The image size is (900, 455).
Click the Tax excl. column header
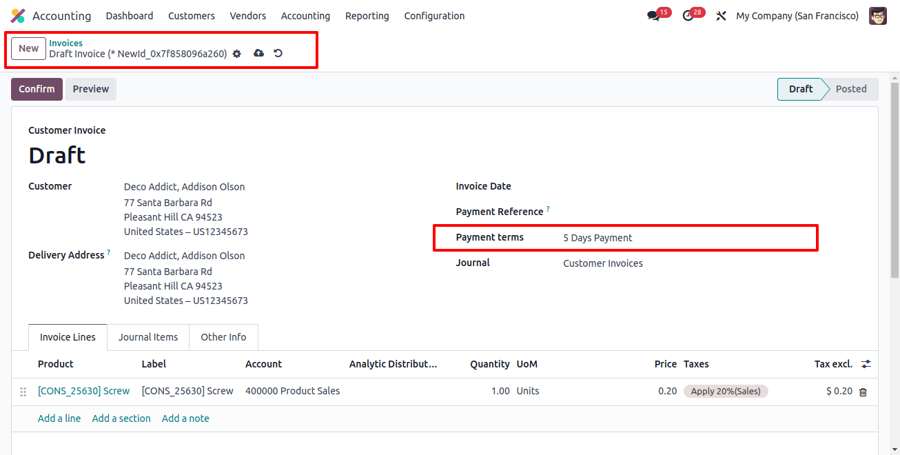coord(833,364)
